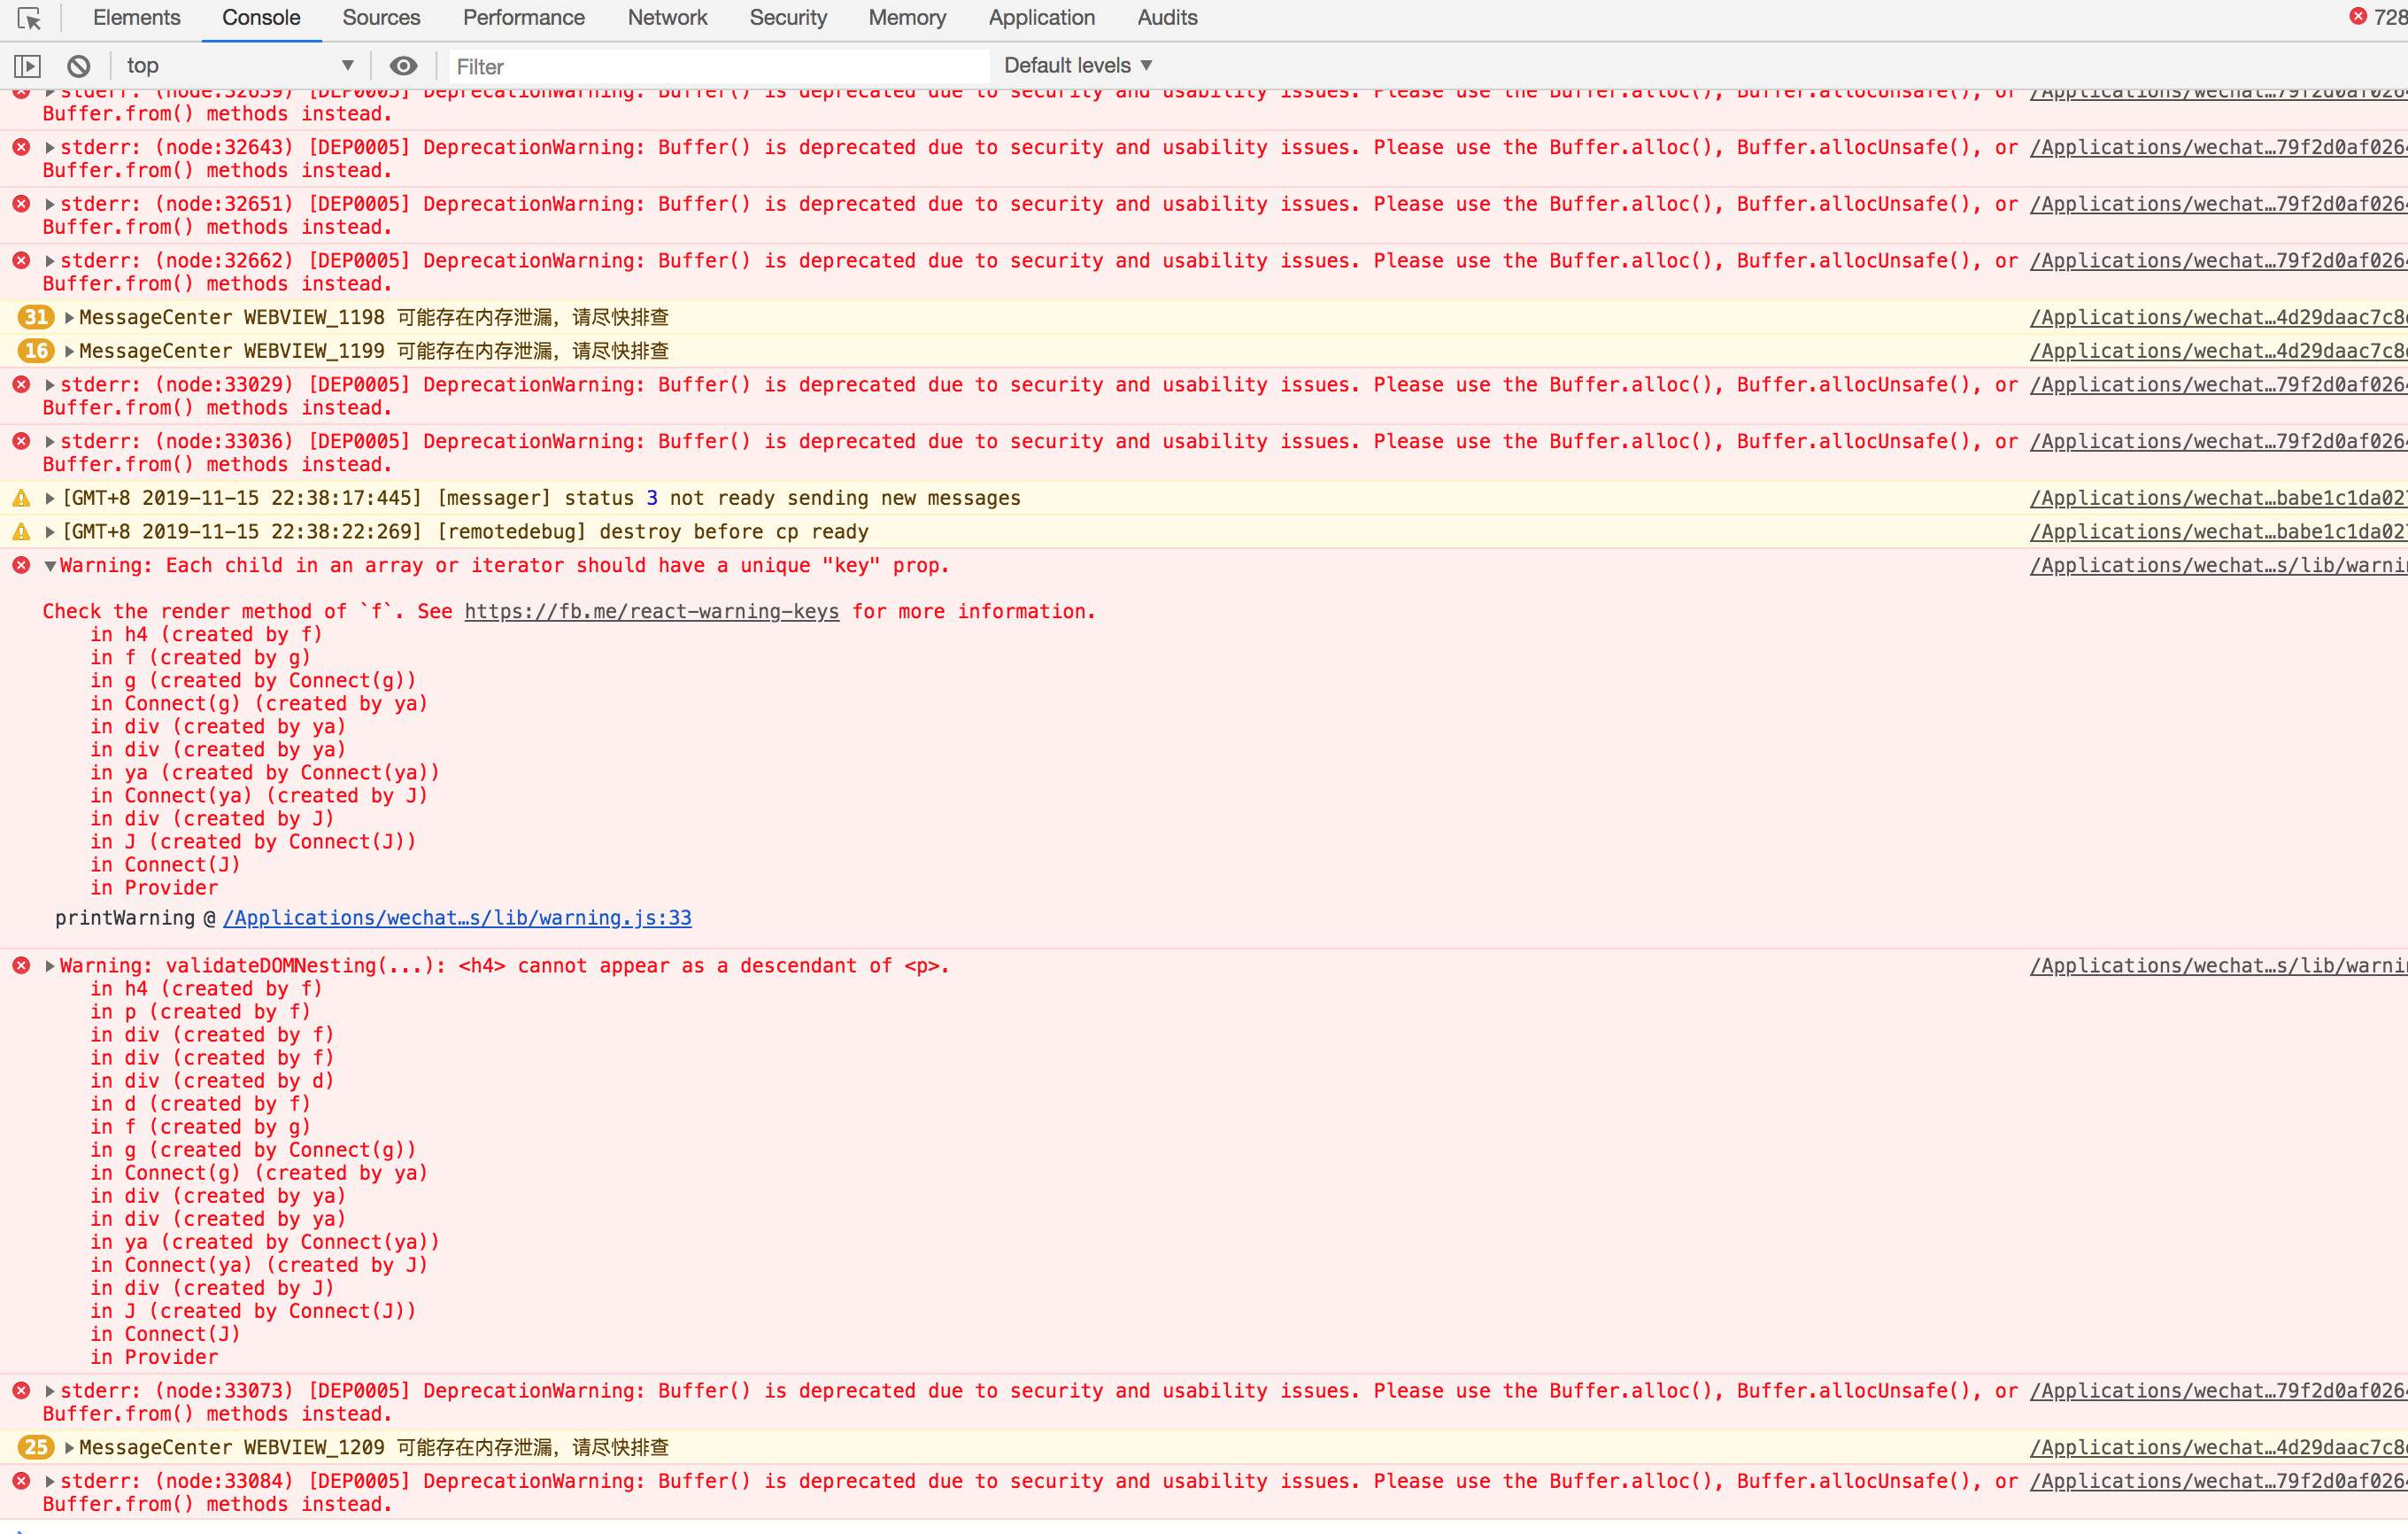This screenshot has height=1534, width=2408.
Task: Click the 'in Connect(J)' line in key warning
Action: [165, 865]
